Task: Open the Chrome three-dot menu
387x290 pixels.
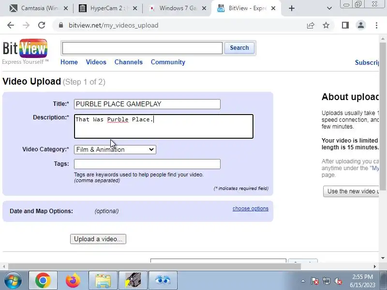Action: click(x=376, y=25)
